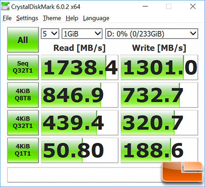Screen dimensions: 205x187
Task: Open the Language menu
Action: pos(96,18)
